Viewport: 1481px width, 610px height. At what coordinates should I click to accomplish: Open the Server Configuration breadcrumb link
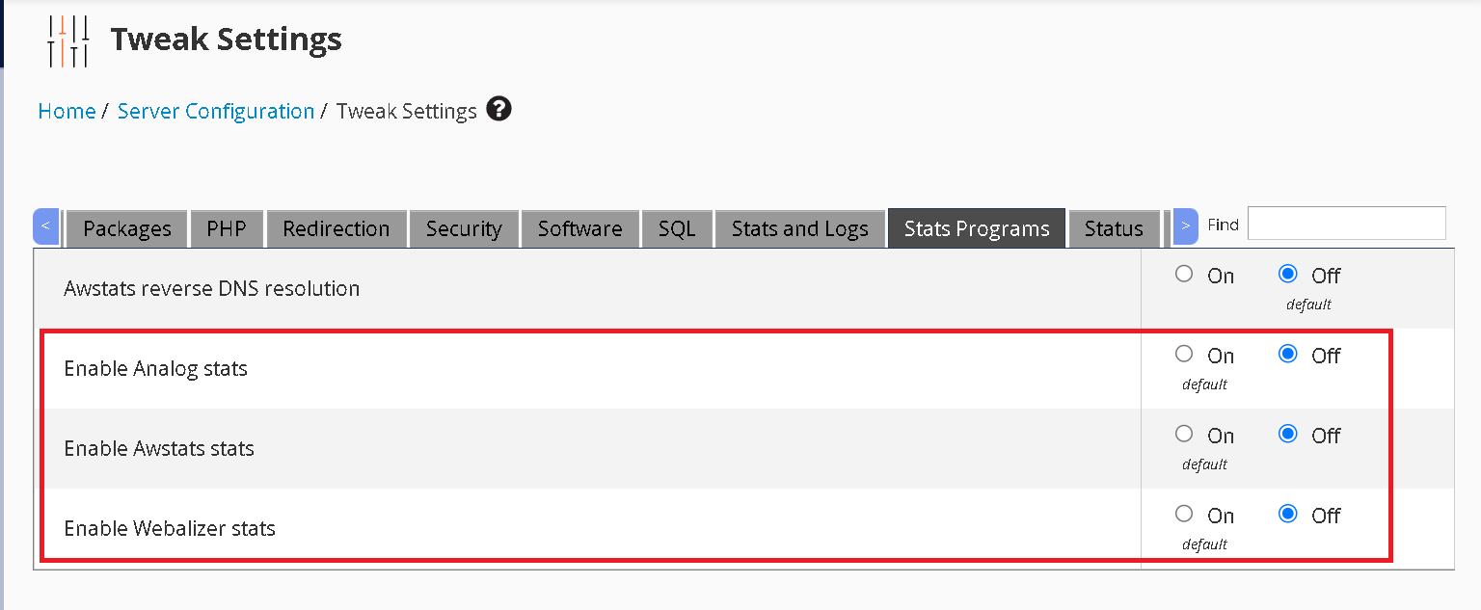(216, 111)
